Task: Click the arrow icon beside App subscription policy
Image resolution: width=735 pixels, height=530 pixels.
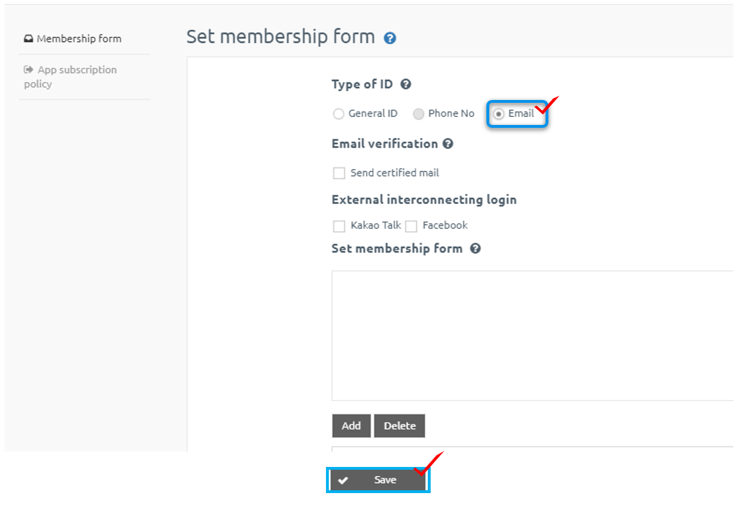Action: click(28, 70)
